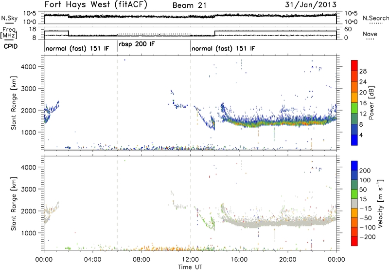Click the '28' tick on the power colorbar
389x270 pixels.
pyautogui.click(x=363, y=71)
